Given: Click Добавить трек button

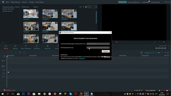Looking at the screenshot, I should pyautogui.click(x=10, y=90).
